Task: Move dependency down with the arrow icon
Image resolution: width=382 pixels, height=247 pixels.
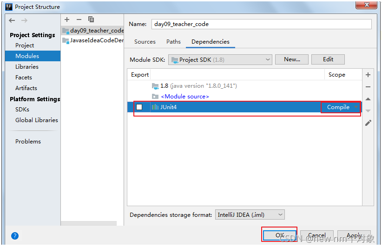Action: pyautogui.click(x=368, y=110)
